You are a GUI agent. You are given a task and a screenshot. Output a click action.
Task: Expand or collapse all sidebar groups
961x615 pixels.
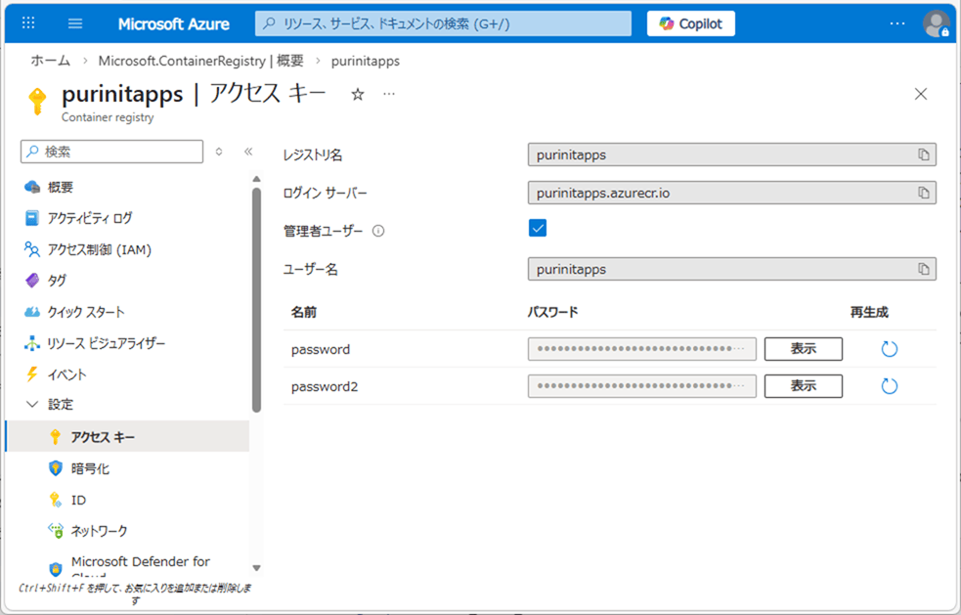(x=219, y=152)
